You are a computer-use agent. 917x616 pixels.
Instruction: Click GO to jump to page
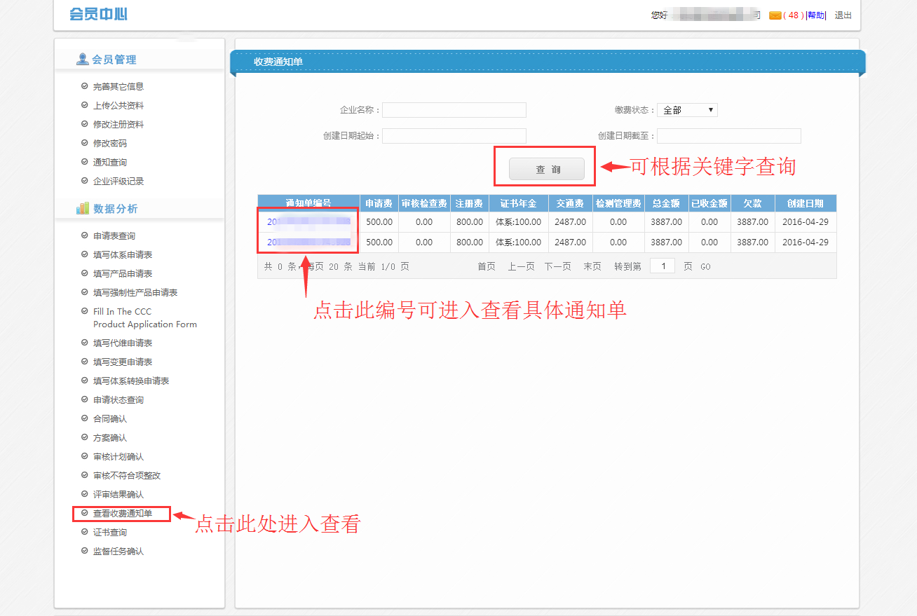[705, 267]
